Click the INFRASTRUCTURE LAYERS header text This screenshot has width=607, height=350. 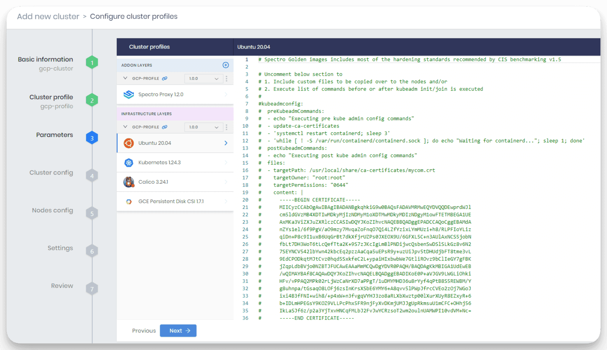pos(146,114)
